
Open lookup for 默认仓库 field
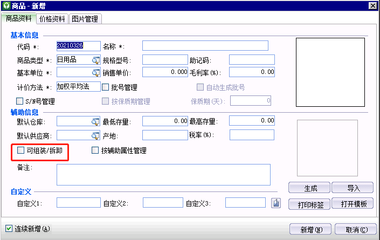(x=96, y=121)
